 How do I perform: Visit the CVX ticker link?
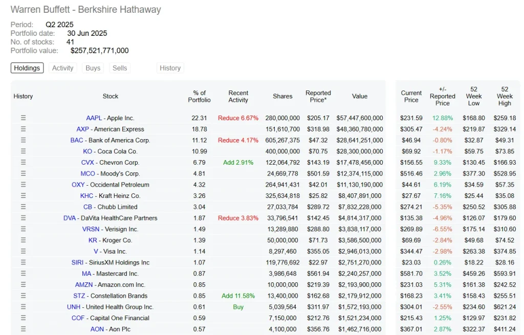pos(88,162)
